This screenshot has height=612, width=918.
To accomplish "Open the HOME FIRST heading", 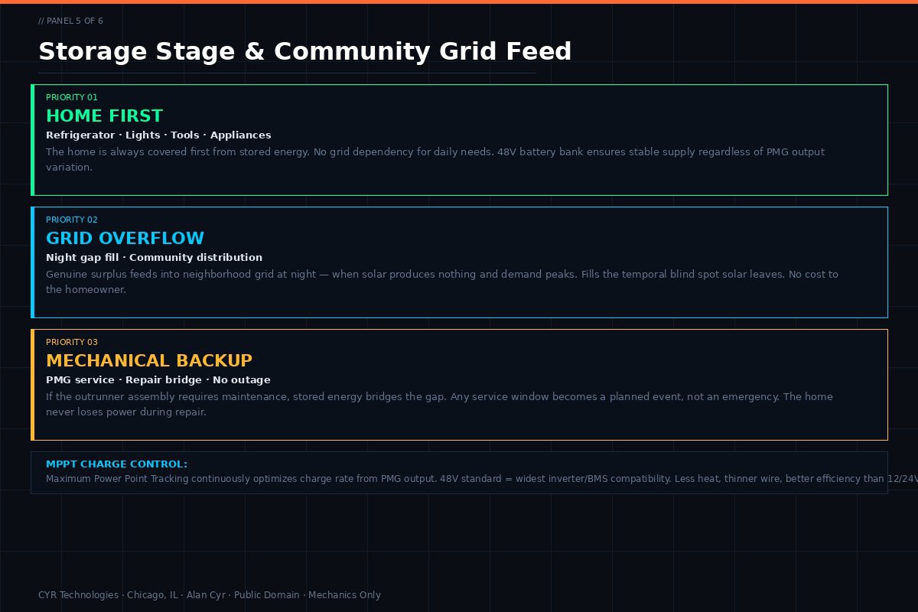I will [x=104, y=116].
